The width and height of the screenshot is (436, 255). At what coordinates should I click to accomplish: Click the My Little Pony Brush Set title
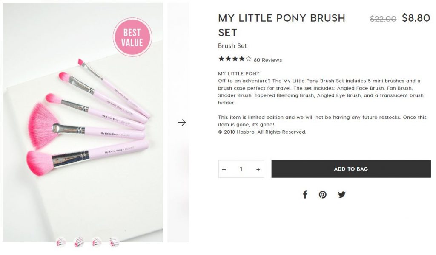click(x=281, y=25)
